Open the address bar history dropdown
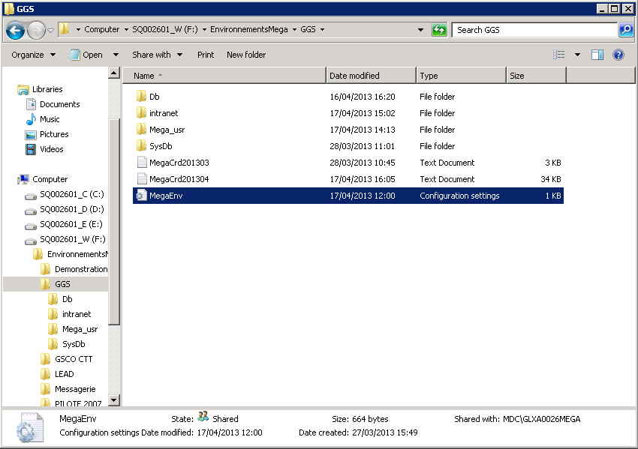This screenshot has width=638, height=449. click(x=420, y=30)
